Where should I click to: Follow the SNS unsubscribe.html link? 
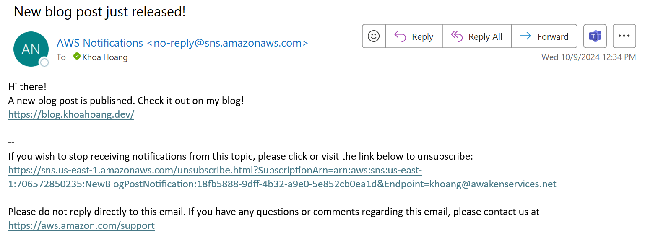click(x=282, y=177)
